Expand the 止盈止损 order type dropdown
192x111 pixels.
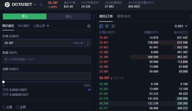point(41,26)
